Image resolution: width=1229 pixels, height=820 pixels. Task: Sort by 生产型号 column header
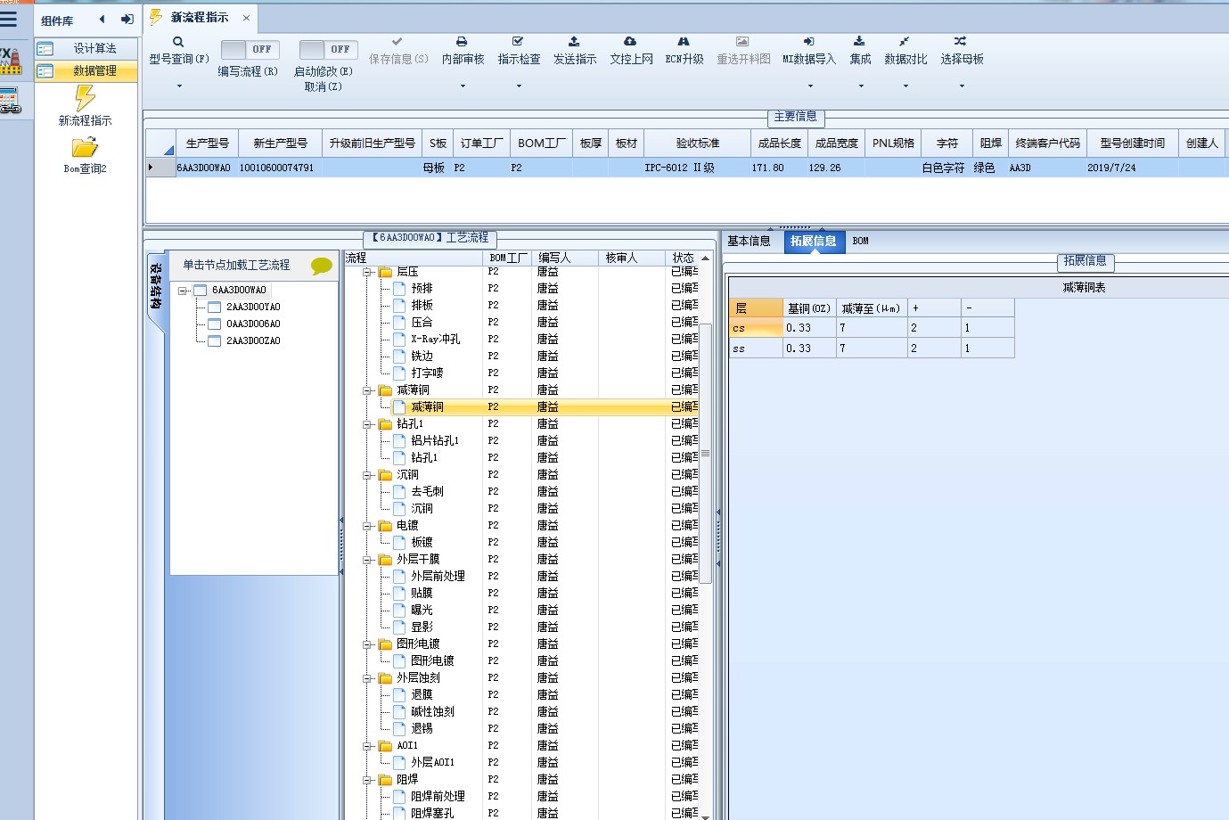click(207, 143)
